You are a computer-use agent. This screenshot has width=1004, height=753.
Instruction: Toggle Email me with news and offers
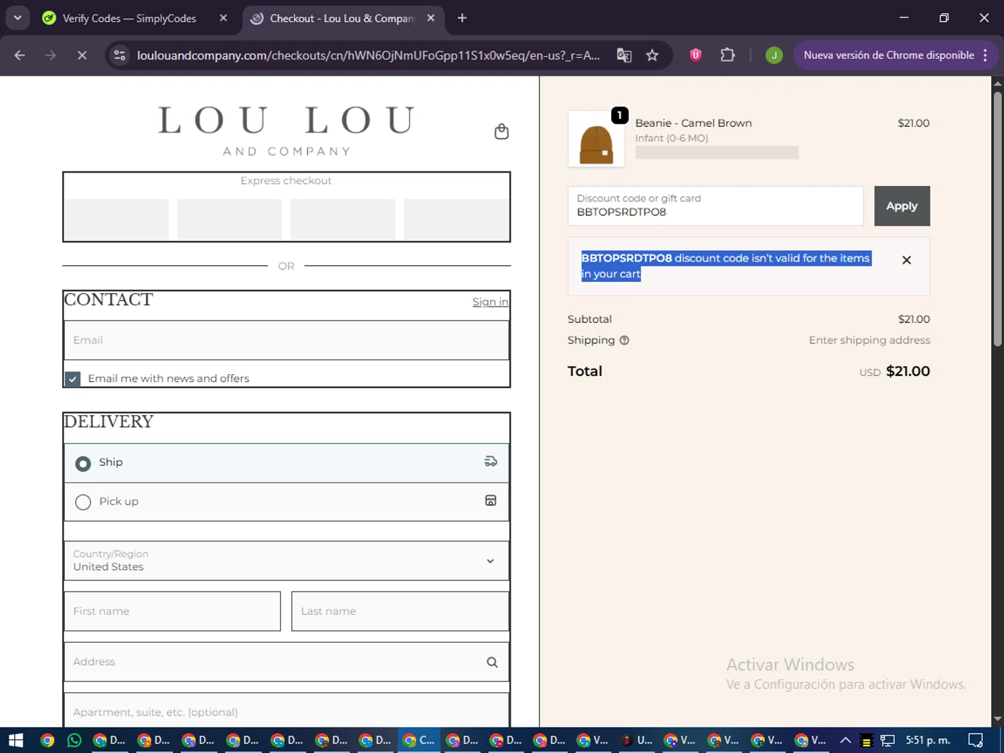(x=73, y=379)
